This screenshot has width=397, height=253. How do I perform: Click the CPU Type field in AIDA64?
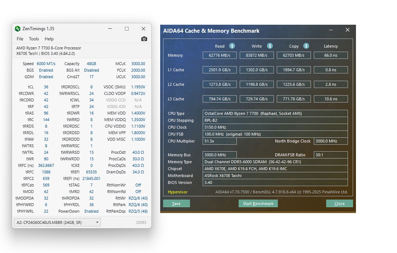tap(275, 113)
